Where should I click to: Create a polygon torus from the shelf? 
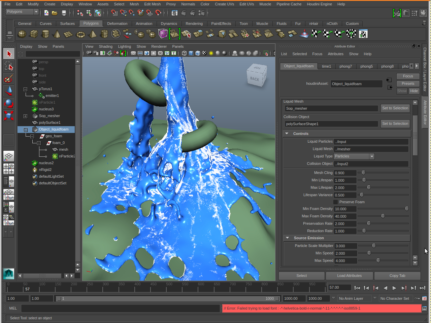tap(81, 34)
